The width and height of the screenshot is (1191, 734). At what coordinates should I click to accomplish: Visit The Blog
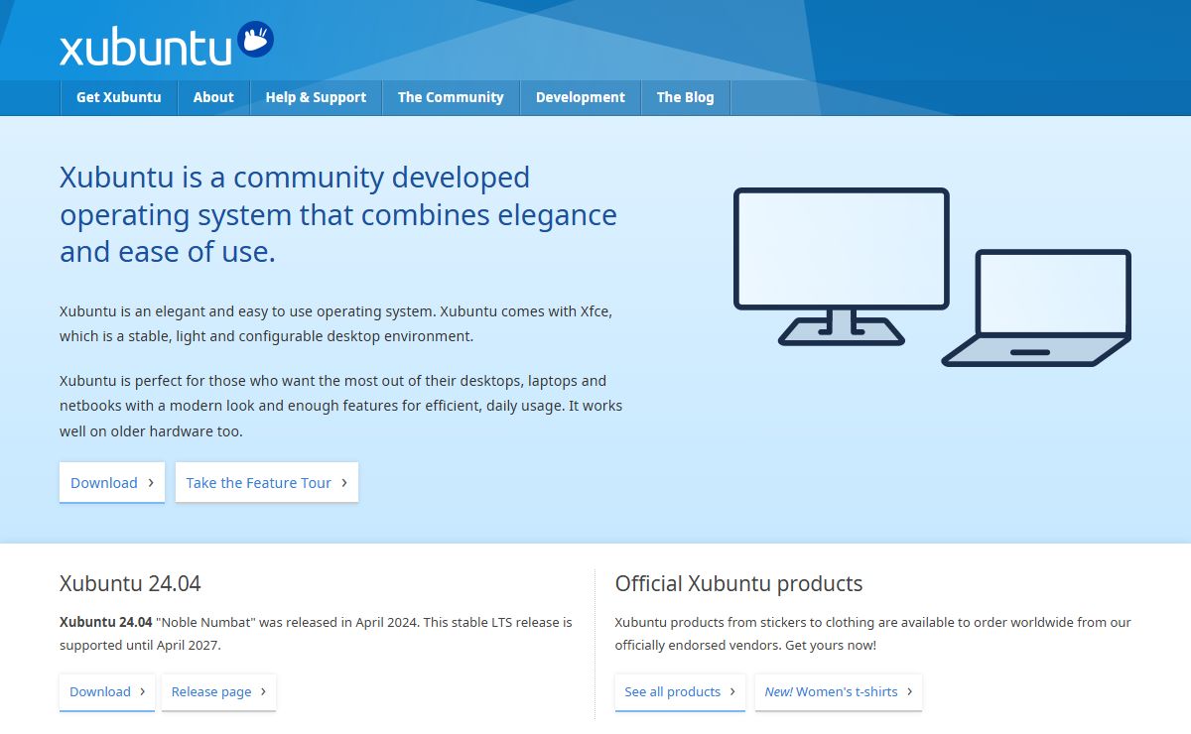685,97
